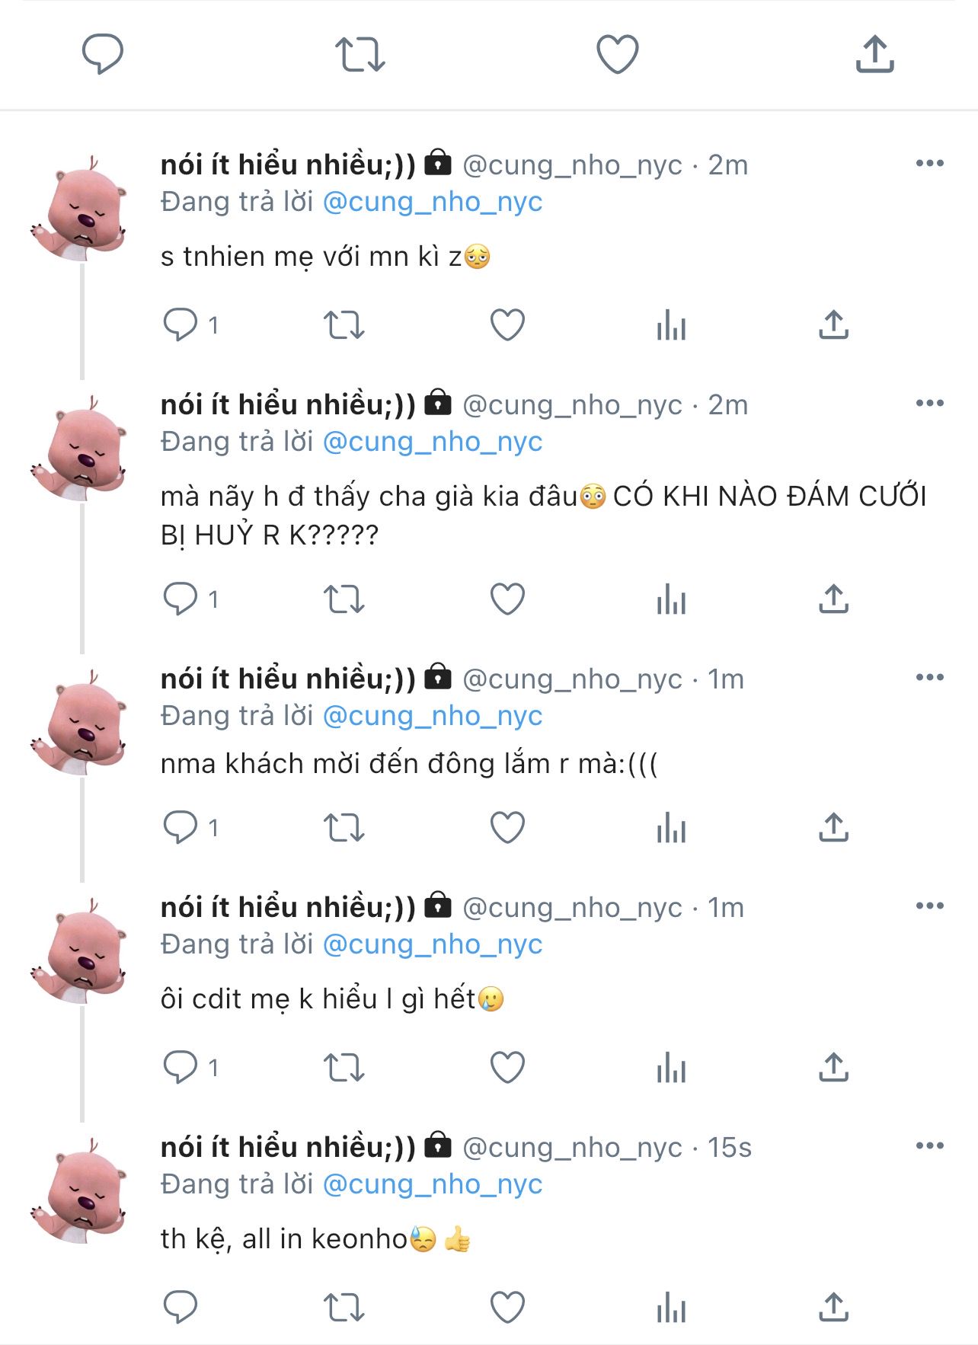Open three-dot menu on last tweet
Screen dimensions: 978x1345
point(930,1145)
